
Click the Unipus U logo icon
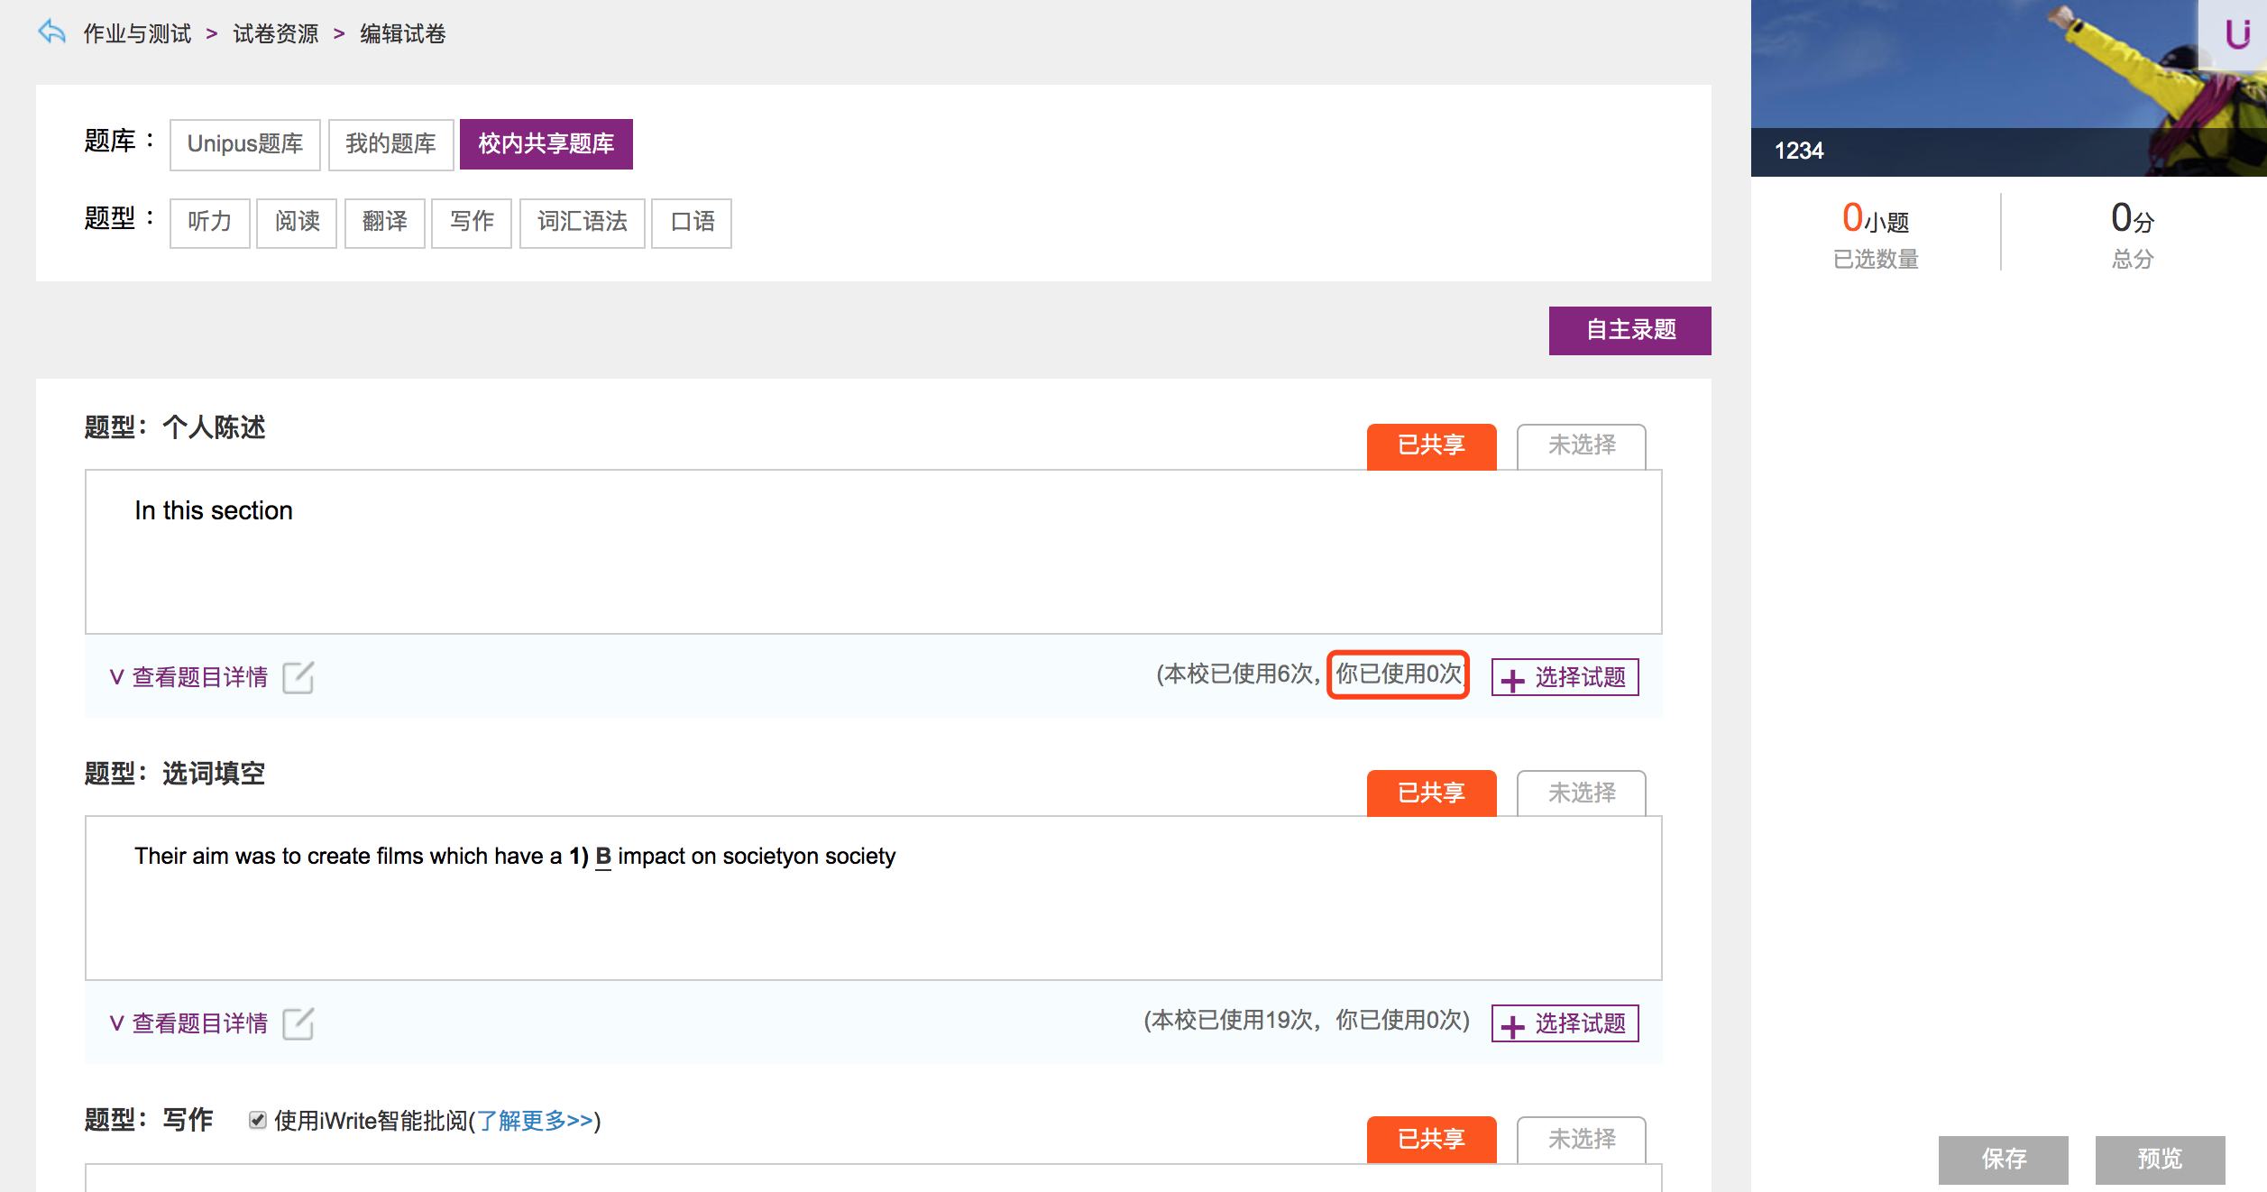click(x=2237, y=34)
